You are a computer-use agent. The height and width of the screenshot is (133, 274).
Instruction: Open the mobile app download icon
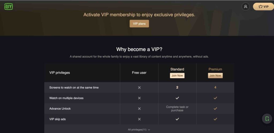[267, 119]
